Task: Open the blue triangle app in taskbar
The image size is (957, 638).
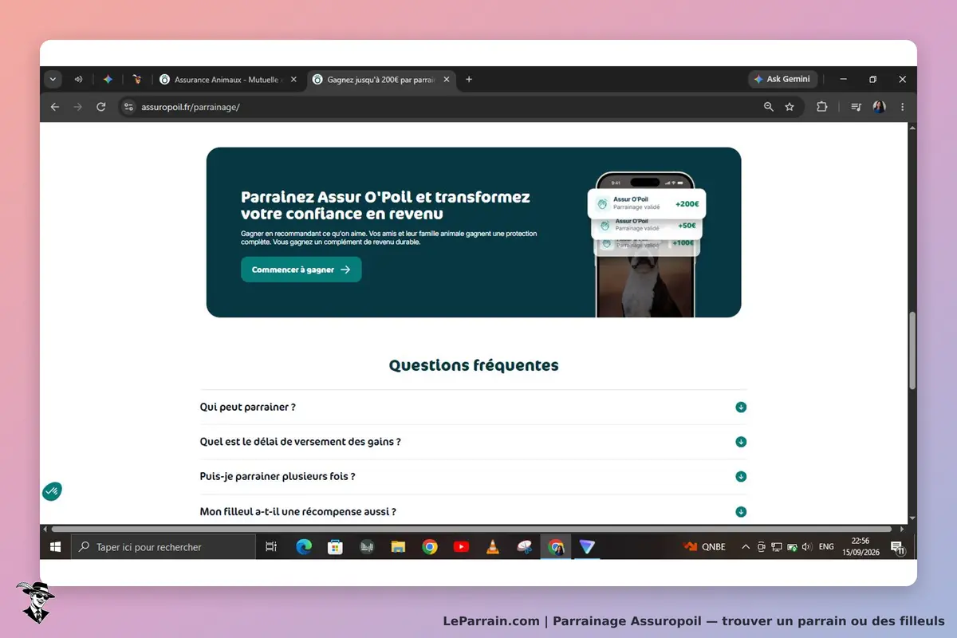Action: click(587, 547)
